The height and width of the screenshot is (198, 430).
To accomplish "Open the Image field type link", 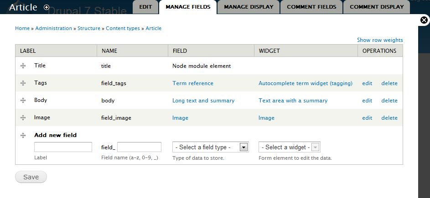I will coord(180,118).
